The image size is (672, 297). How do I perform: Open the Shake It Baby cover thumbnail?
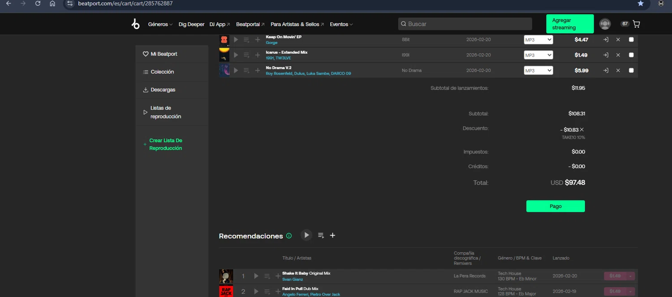tap(226, 276)
